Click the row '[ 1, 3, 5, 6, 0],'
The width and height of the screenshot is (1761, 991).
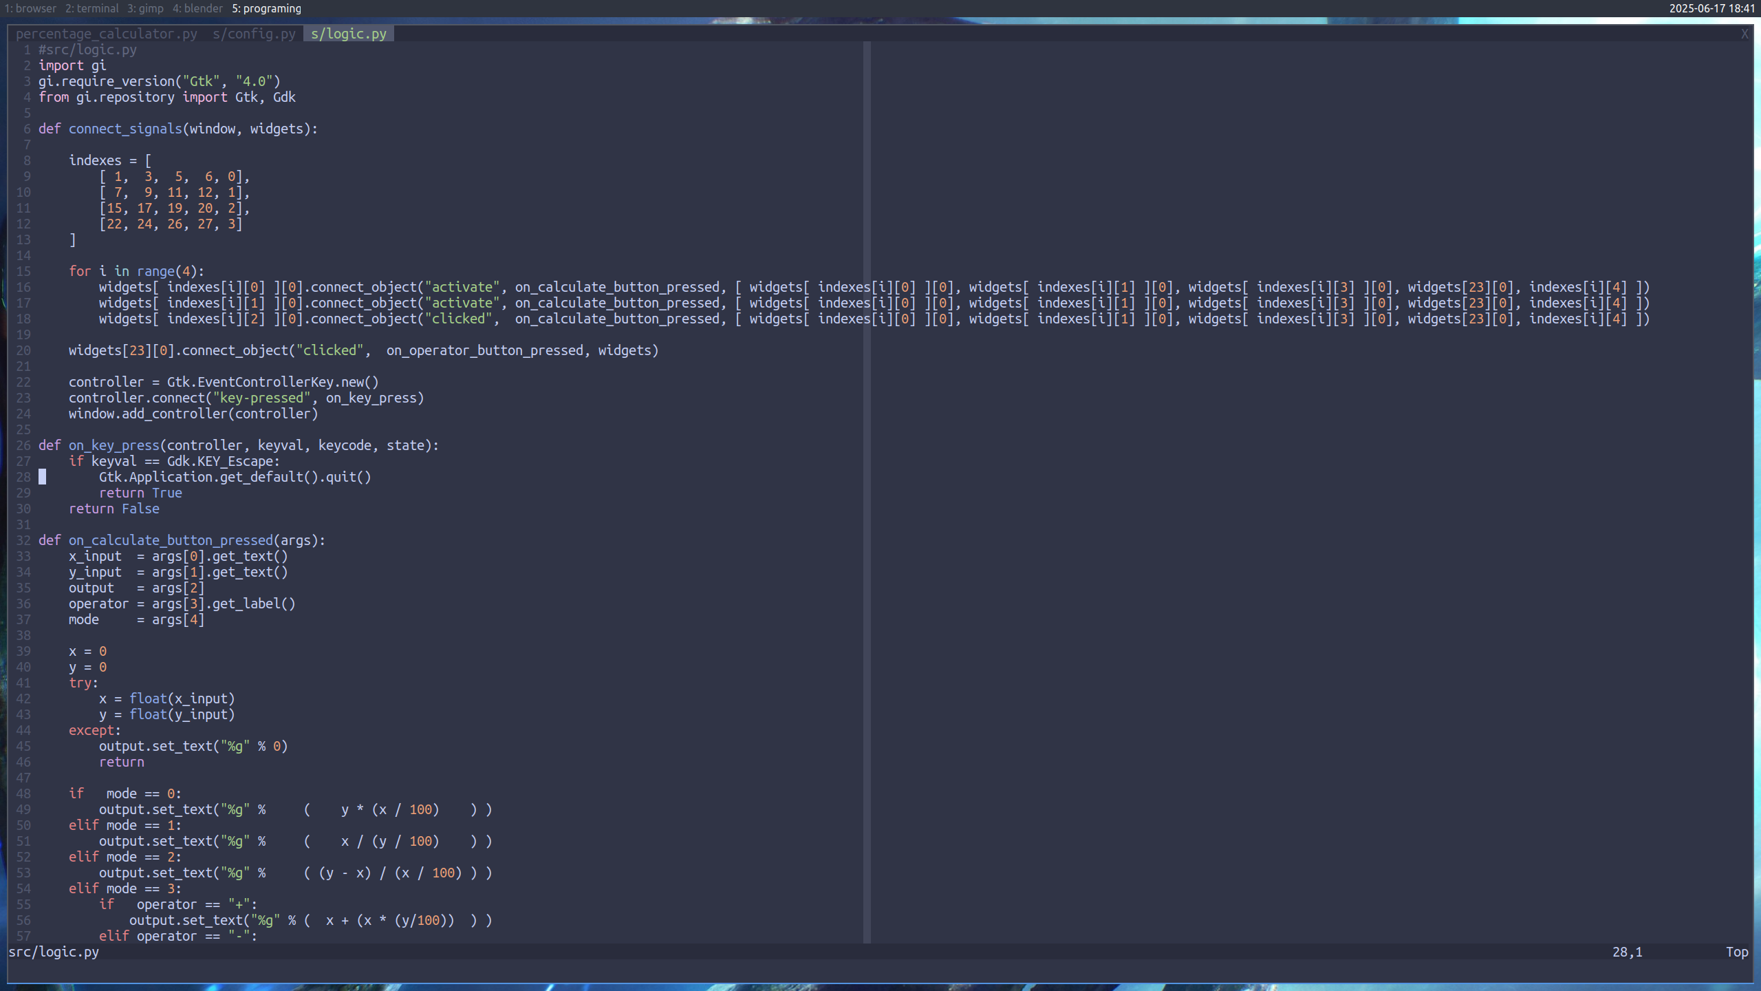click(175, 176)
